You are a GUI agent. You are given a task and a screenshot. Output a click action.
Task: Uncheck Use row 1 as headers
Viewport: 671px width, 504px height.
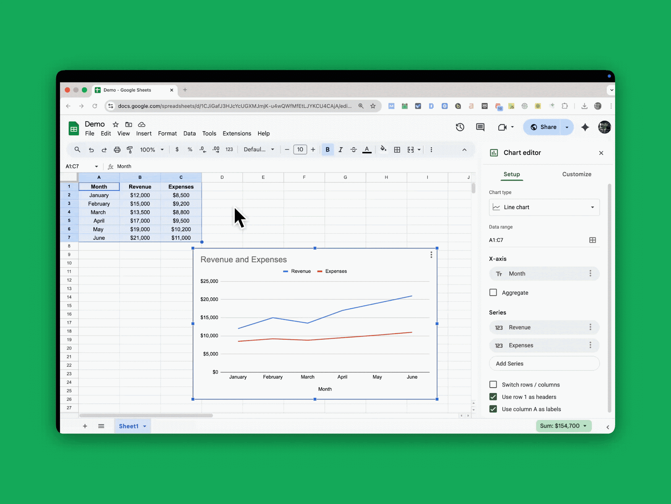(493, 397)
